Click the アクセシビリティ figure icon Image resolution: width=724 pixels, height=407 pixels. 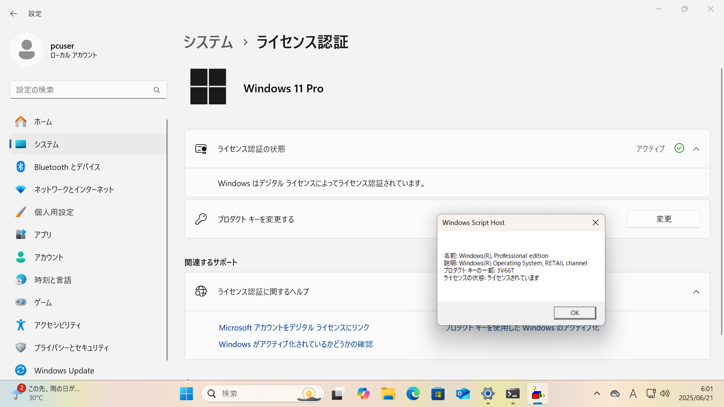pyautogui.click(x=21, y=325)
